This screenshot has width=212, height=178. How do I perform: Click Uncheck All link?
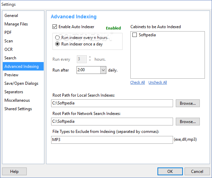tap(158, 82)
